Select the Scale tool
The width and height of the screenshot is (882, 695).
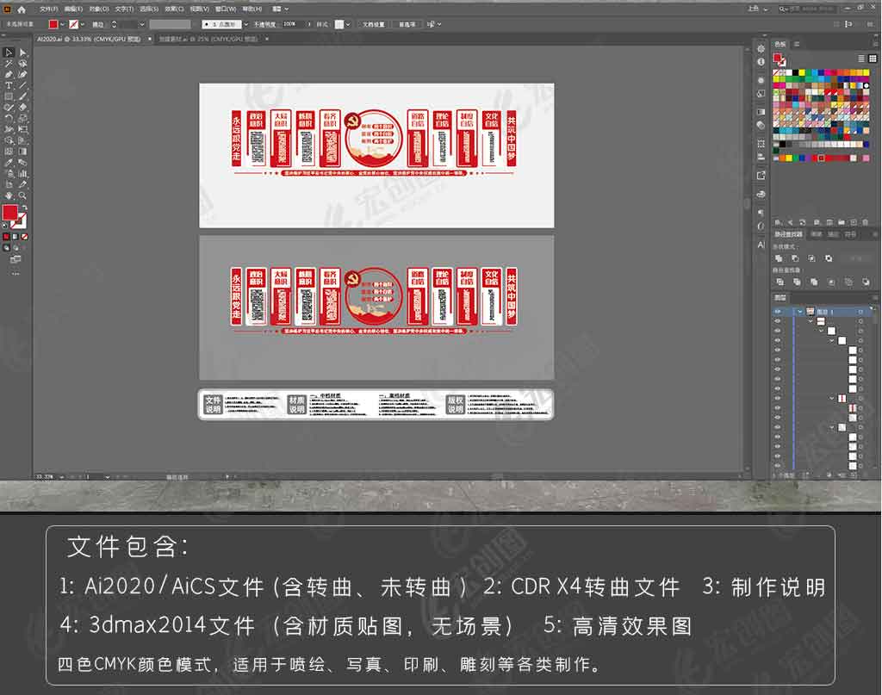[x=22, y=118]
